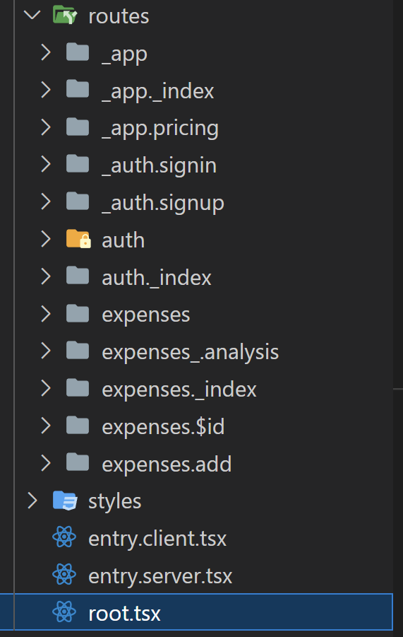Select the routes folder label

(x=119, y=16)
